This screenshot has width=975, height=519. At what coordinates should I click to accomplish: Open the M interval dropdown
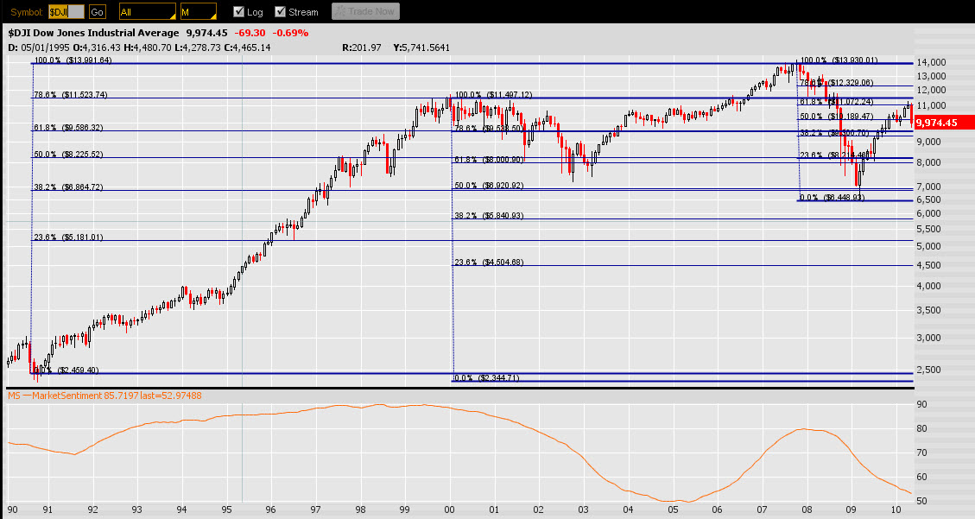pyautogui.click(x=198, y=12)
